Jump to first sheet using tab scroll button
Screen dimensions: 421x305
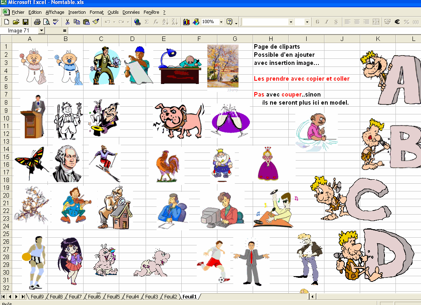[4, 297]
